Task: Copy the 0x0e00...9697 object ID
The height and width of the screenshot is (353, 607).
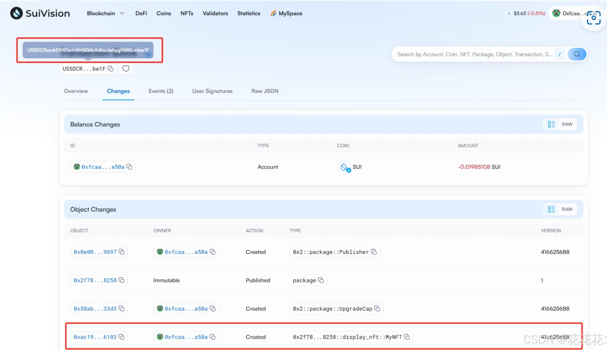Action: 121,252
